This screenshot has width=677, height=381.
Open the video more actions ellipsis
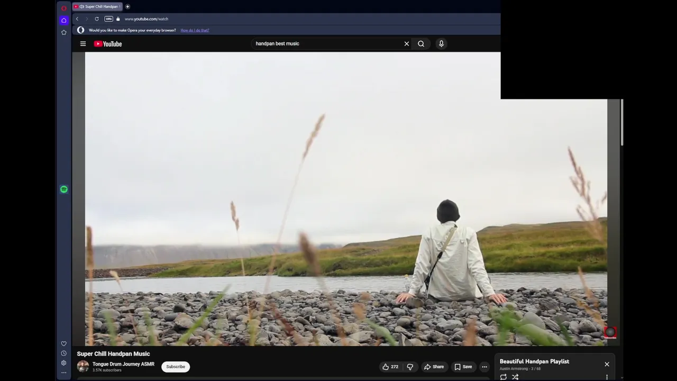pyautogui.click(x=484, y=367)
